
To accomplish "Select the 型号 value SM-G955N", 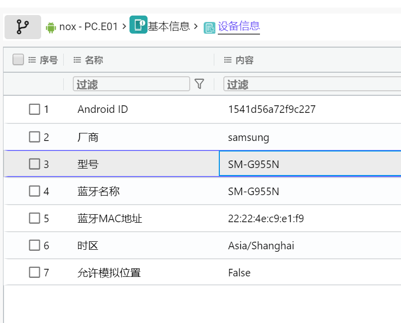I will click(x=253, y=165).
